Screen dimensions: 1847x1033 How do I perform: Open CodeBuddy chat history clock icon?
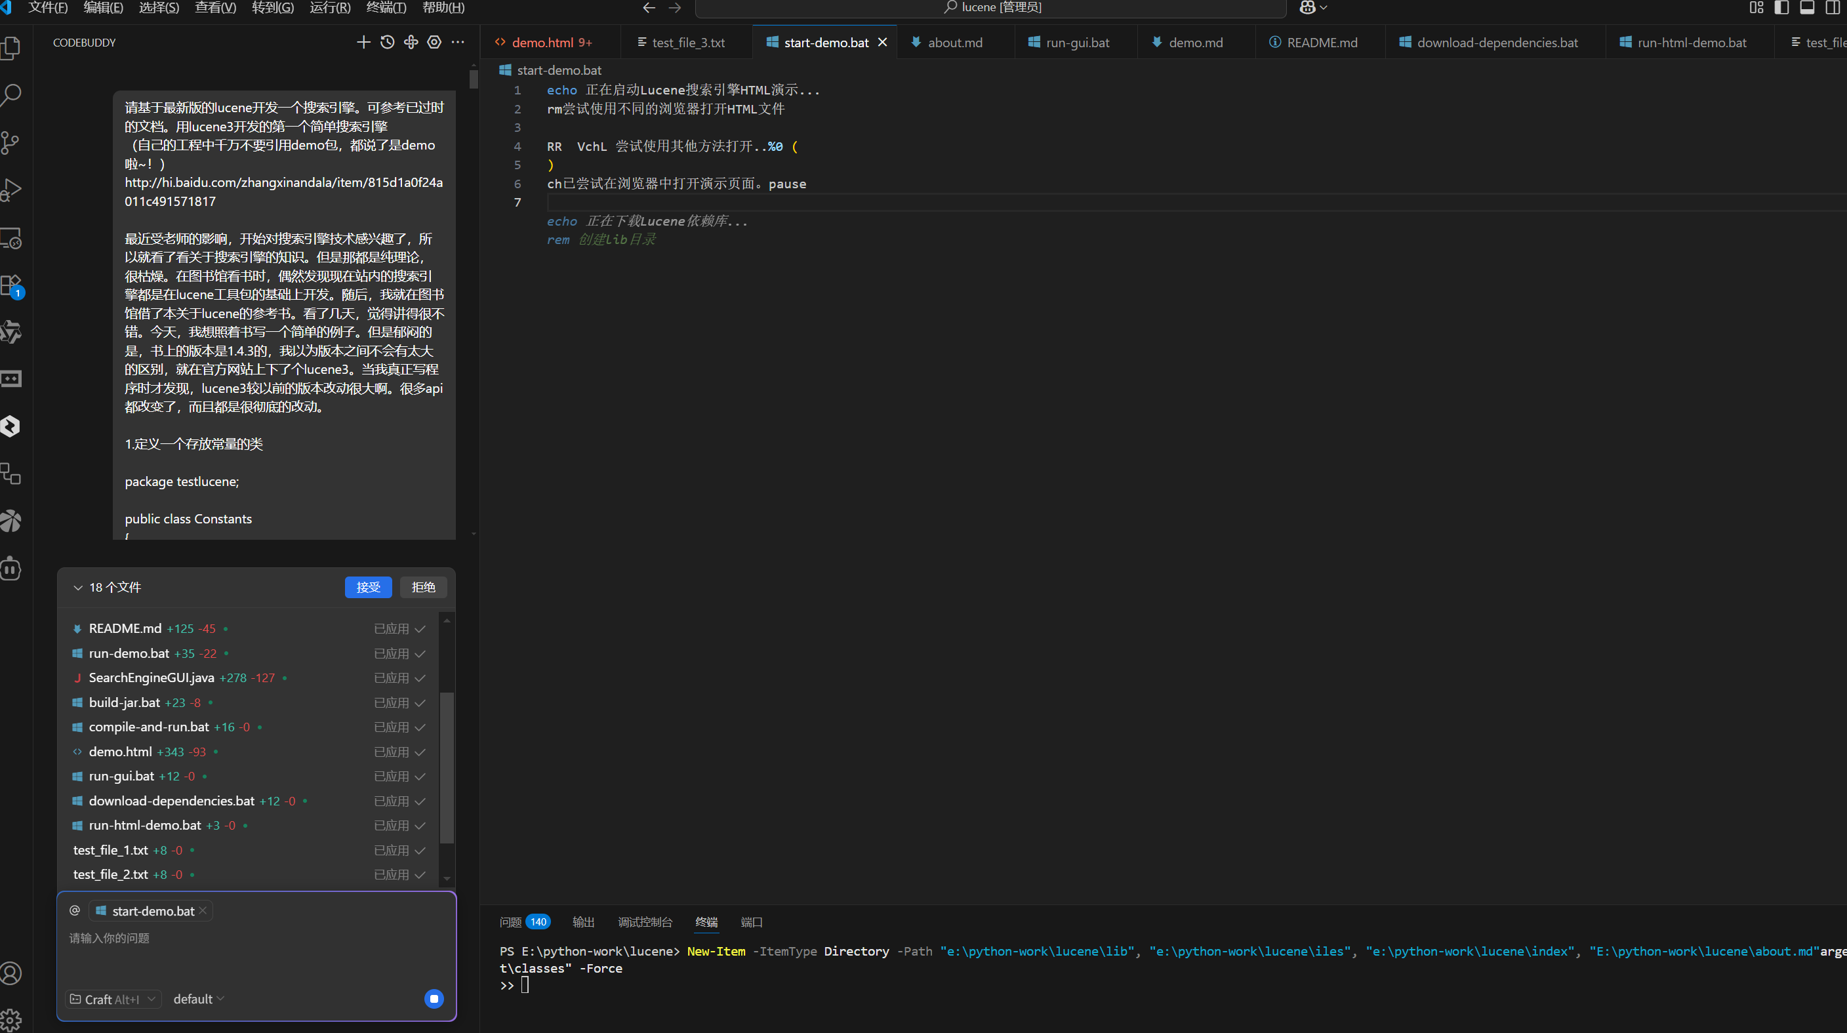pyautogui.click(x=387, y=42)
